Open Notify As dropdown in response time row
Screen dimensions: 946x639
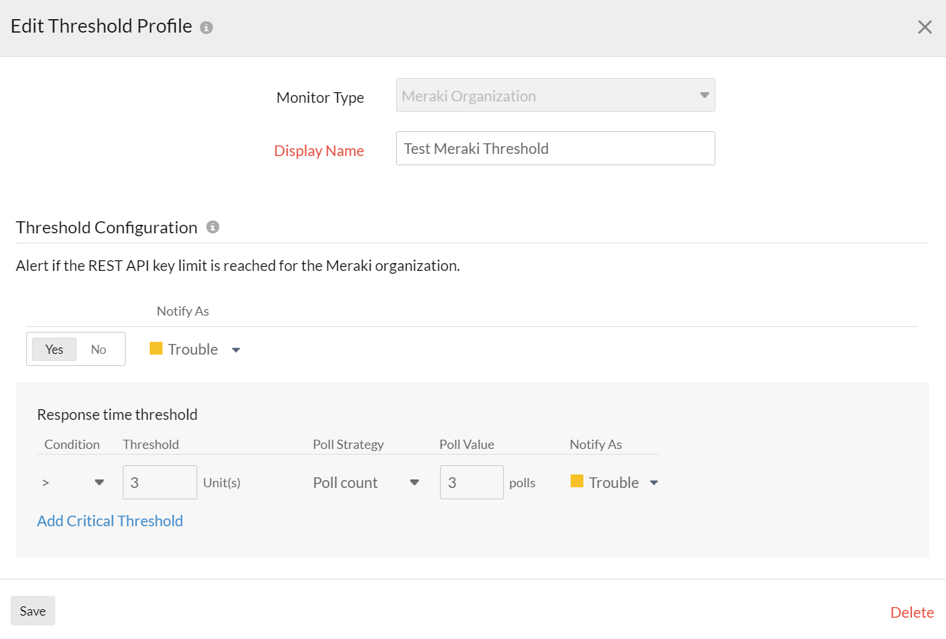[x=615, y=482]
